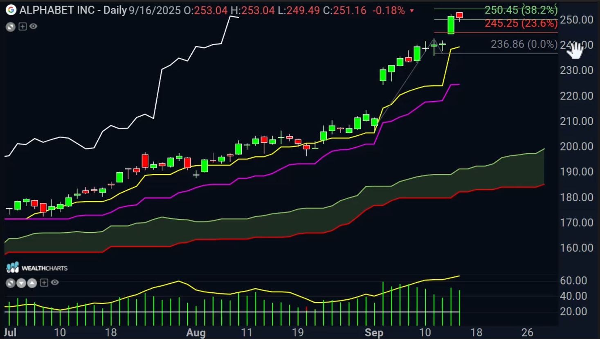Select the 250.45 (38.2%) Fibonacci level label
This screenshot has height=339, width=600.
click(x=521, y=9)
